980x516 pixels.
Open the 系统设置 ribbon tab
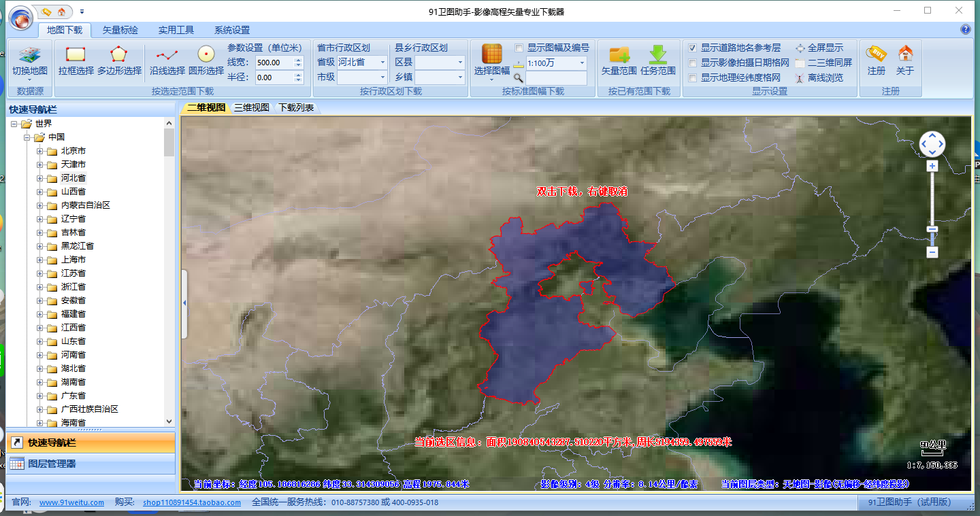[232, 30]
